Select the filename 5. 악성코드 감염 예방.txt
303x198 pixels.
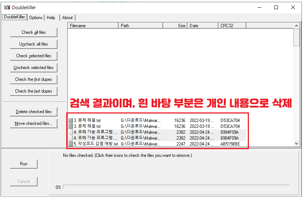96,144
